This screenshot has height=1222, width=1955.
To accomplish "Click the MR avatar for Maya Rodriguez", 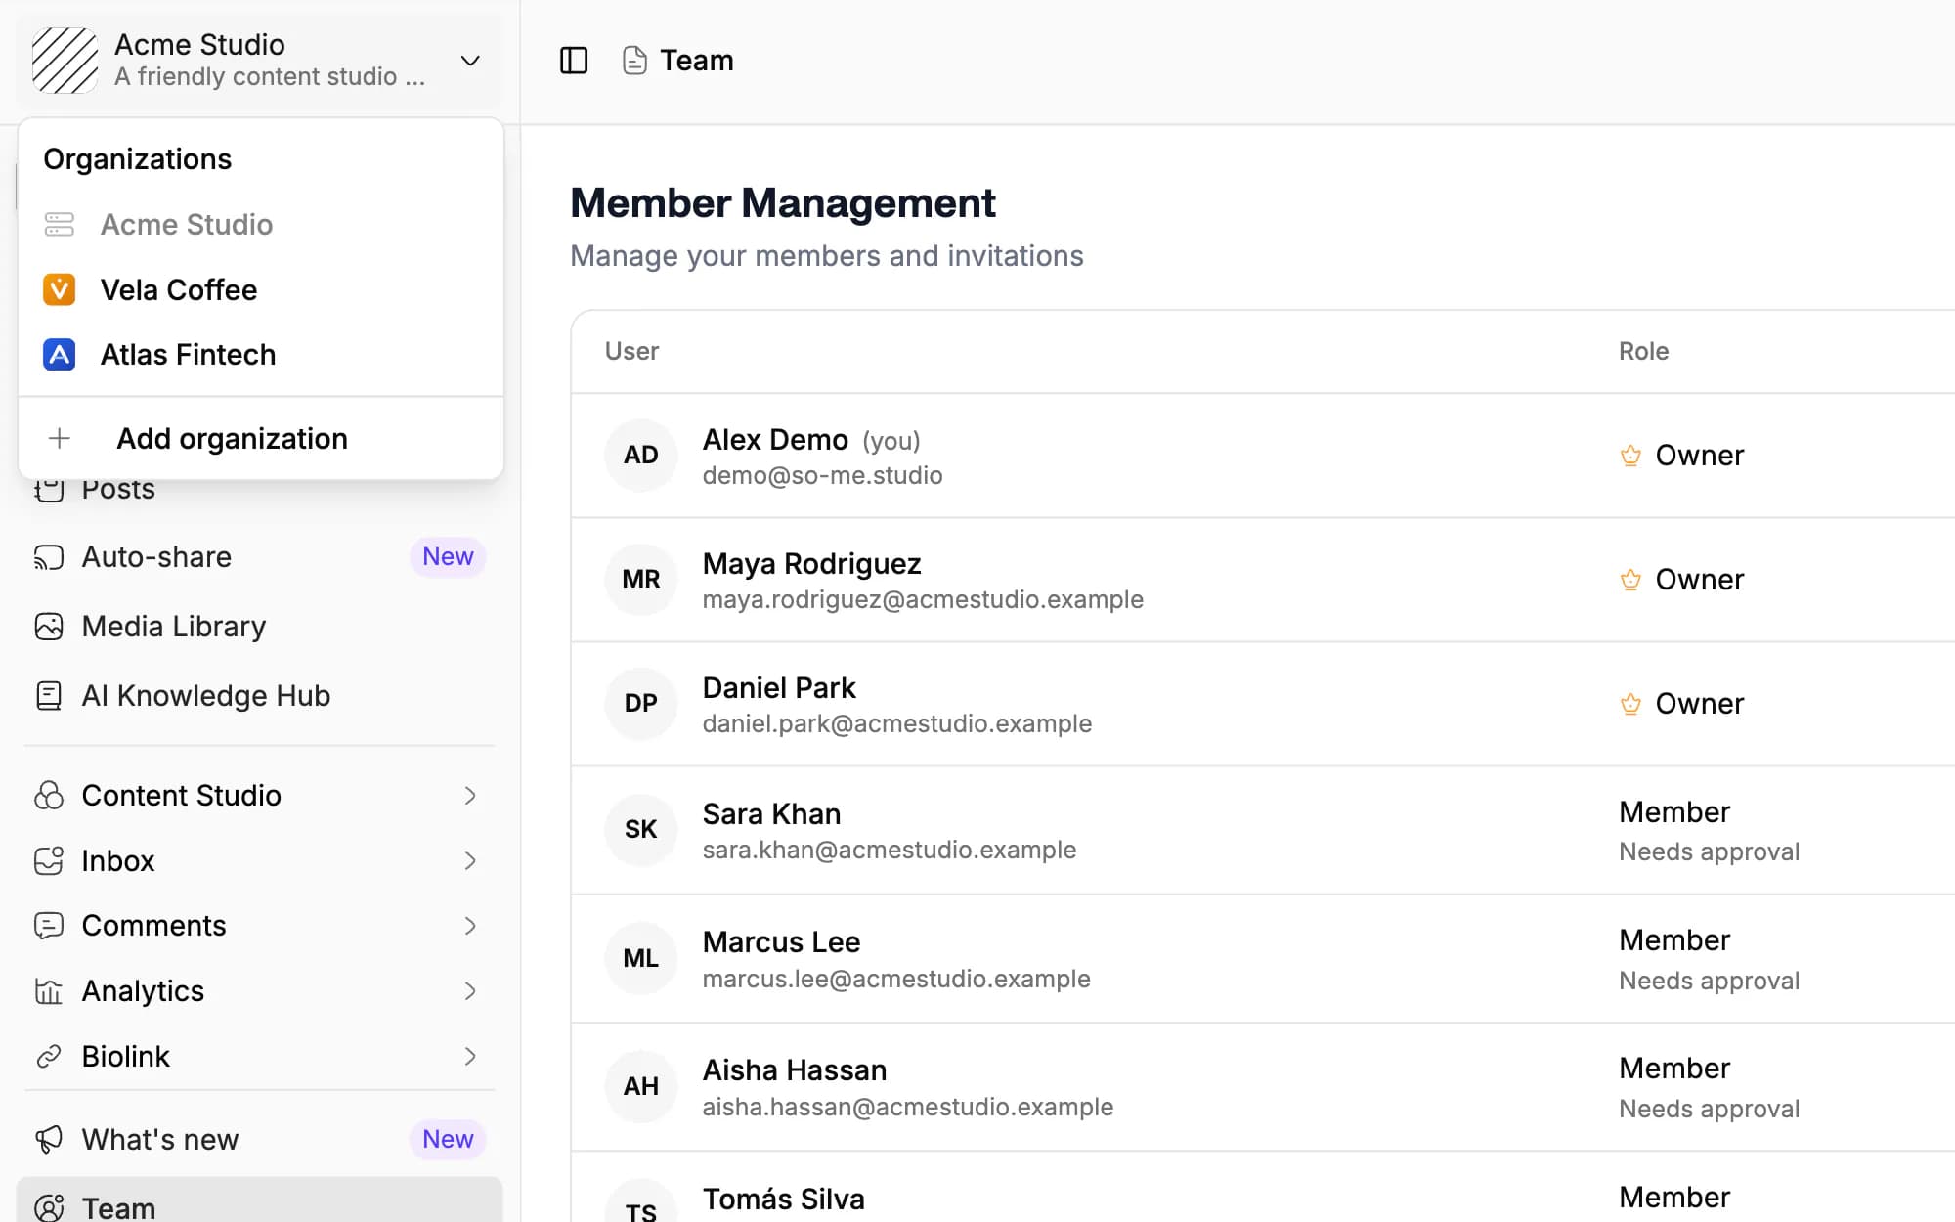I will pyautogui.click(x=641, y=580).
